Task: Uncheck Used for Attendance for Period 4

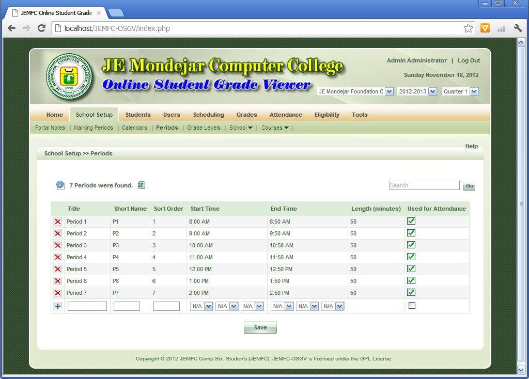Action: [x=411, y=257]
